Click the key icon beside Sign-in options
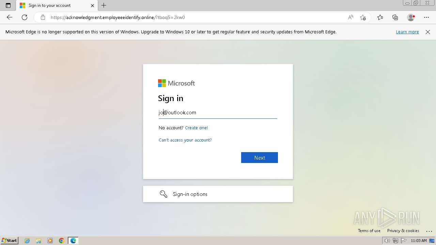436x245 pixels. (x=163, y=194)
